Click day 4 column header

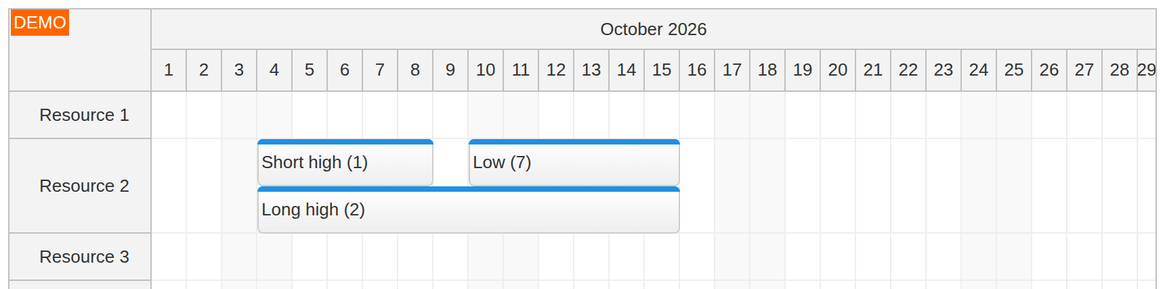point(274,70)
